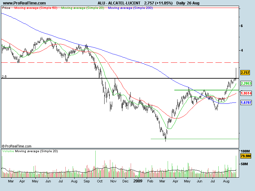Click the Sep label on the time axis

(87, 181)
